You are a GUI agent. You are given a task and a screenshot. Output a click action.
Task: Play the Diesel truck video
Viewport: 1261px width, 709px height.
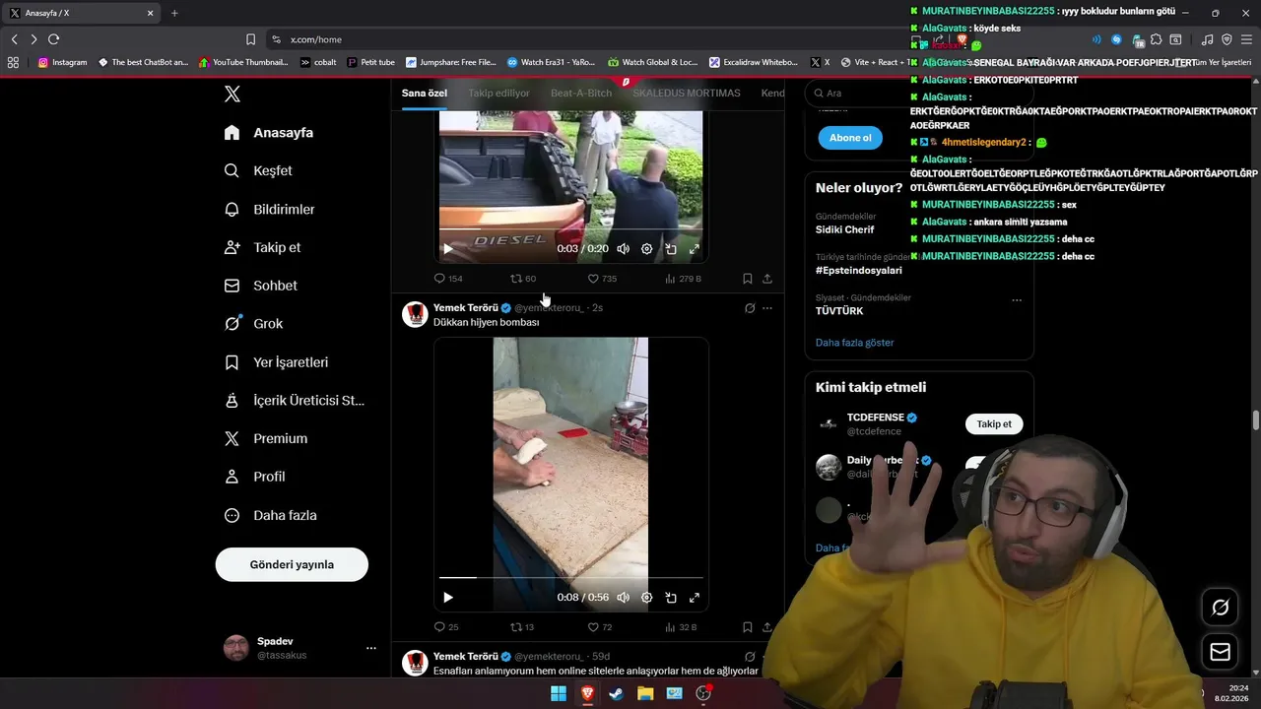coord(447,249)
